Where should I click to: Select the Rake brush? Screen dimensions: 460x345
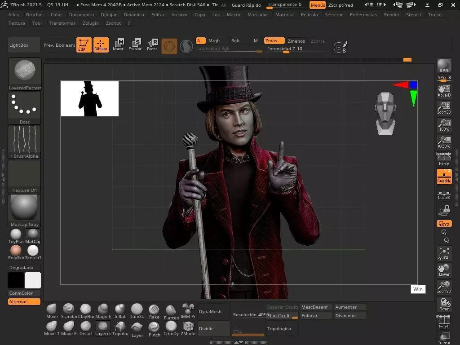[154, 311]
